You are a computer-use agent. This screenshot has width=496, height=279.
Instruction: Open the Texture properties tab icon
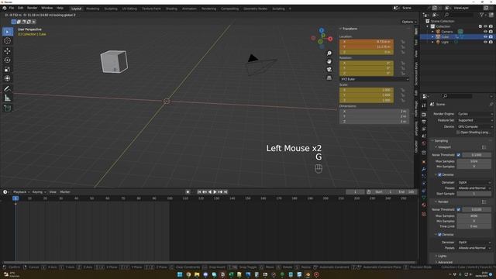(x=424, y=215)
